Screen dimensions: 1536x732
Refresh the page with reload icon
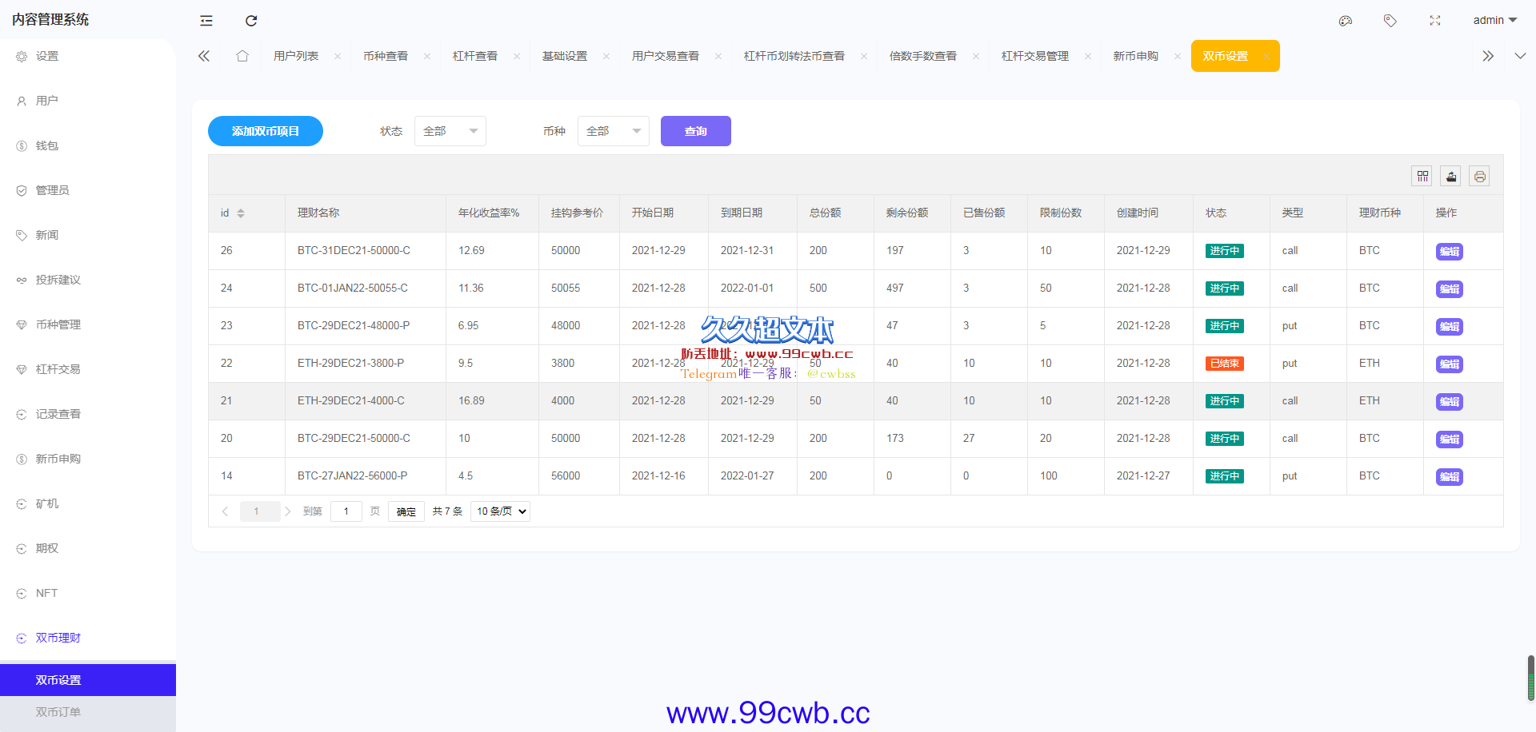pyautogui.click(x=251, y=21)
